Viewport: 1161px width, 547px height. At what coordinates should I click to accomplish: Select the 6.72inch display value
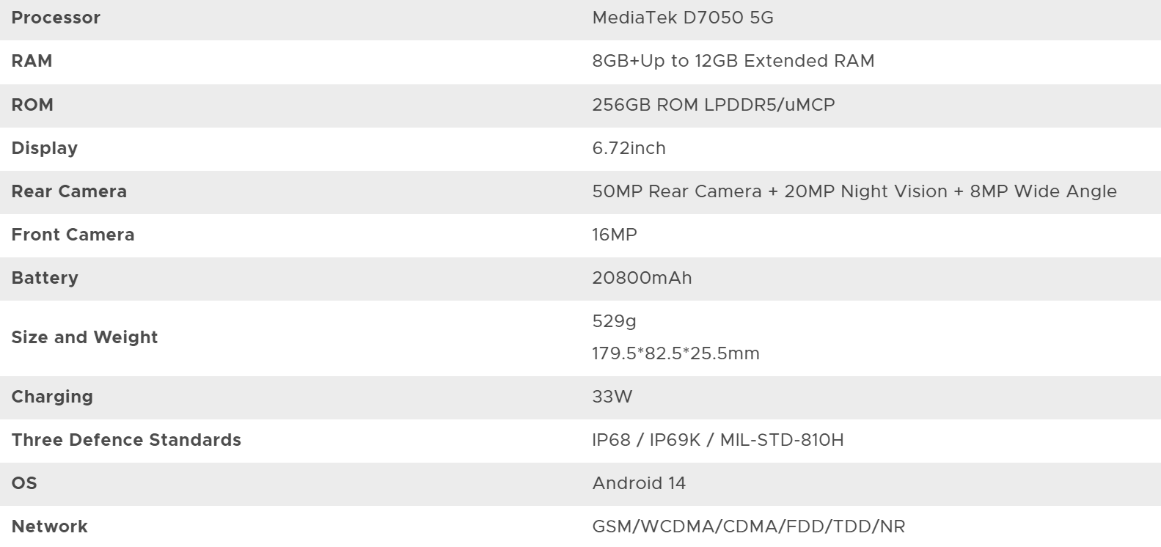pyautogui.click(x=629, y=148)
